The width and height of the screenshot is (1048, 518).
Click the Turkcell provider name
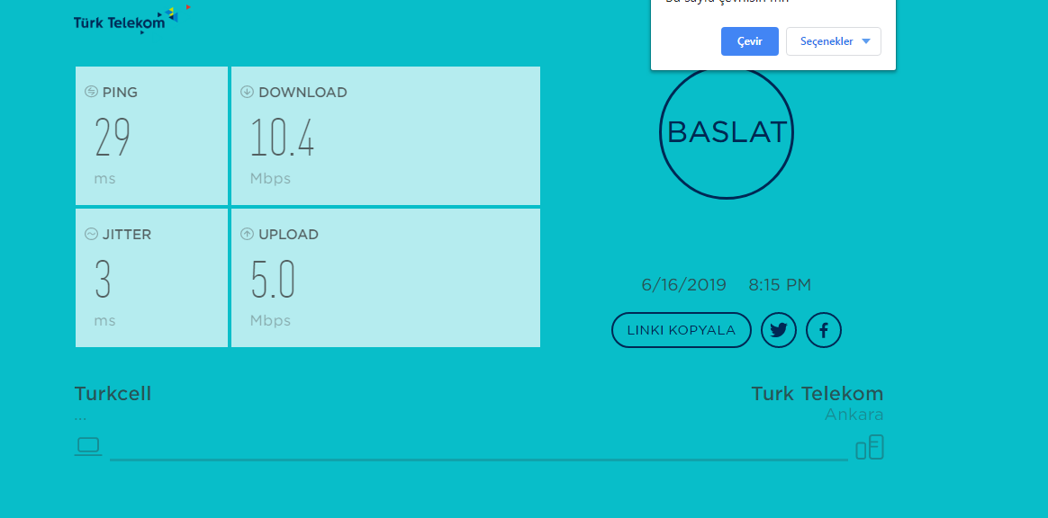pos(113,394)
